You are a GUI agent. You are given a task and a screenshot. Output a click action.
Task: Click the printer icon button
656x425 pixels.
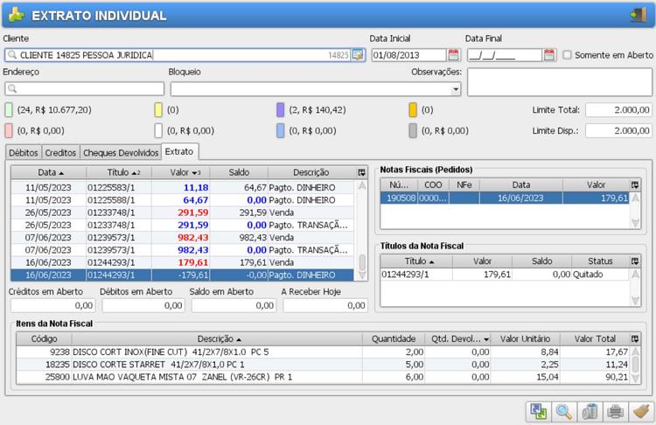(616, 411)
